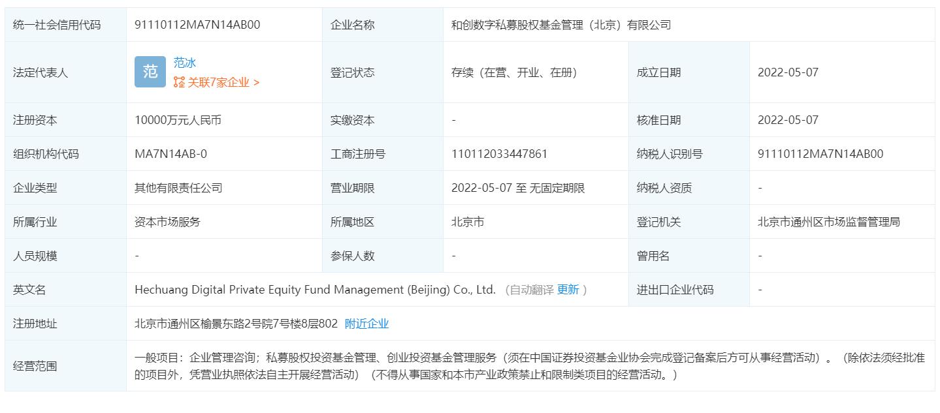Click the blue 范 avatar icon
Viewport: 940px width, 413px height.
(150, 72)
